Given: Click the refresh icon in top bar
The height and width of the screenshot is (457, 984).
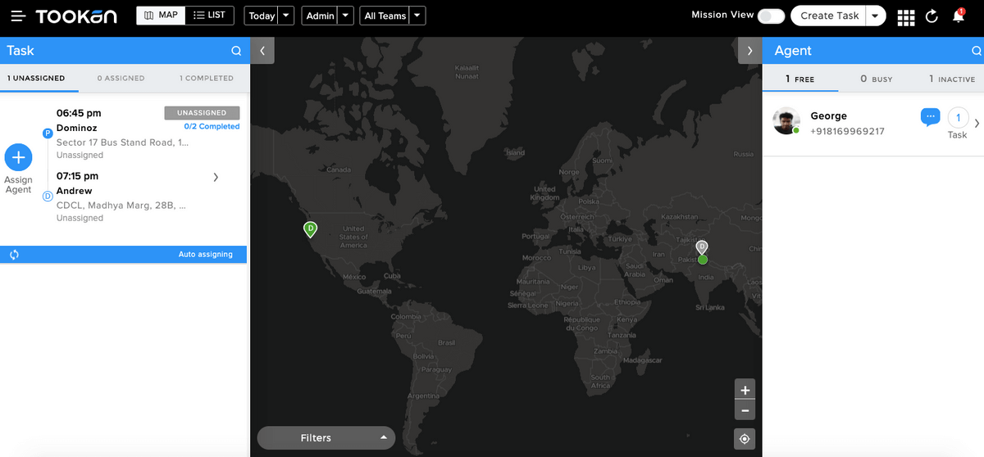Looking at the screenshot, I should point(932,16).
